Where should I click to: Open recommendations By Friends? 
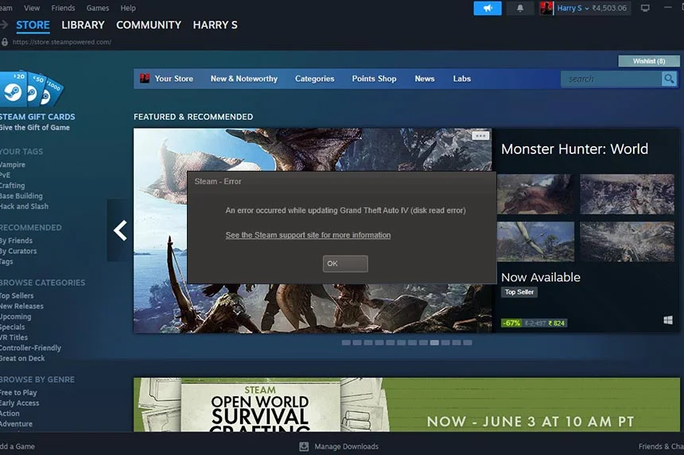tap(16, 241)
